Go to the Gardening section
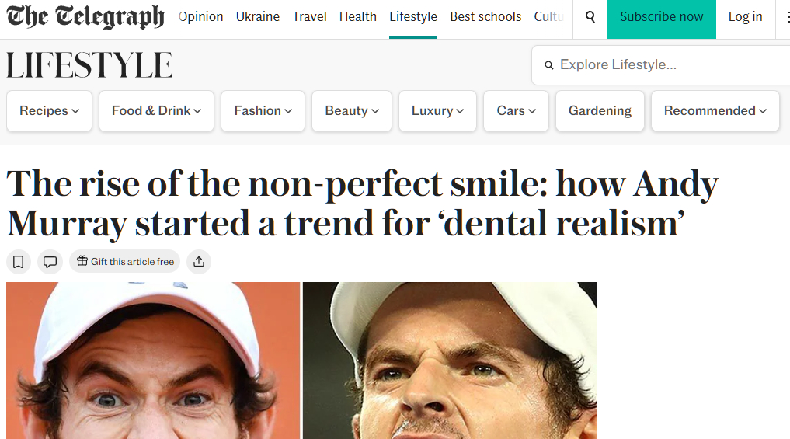Screen dimensions: 790x439 click(600, 111)
